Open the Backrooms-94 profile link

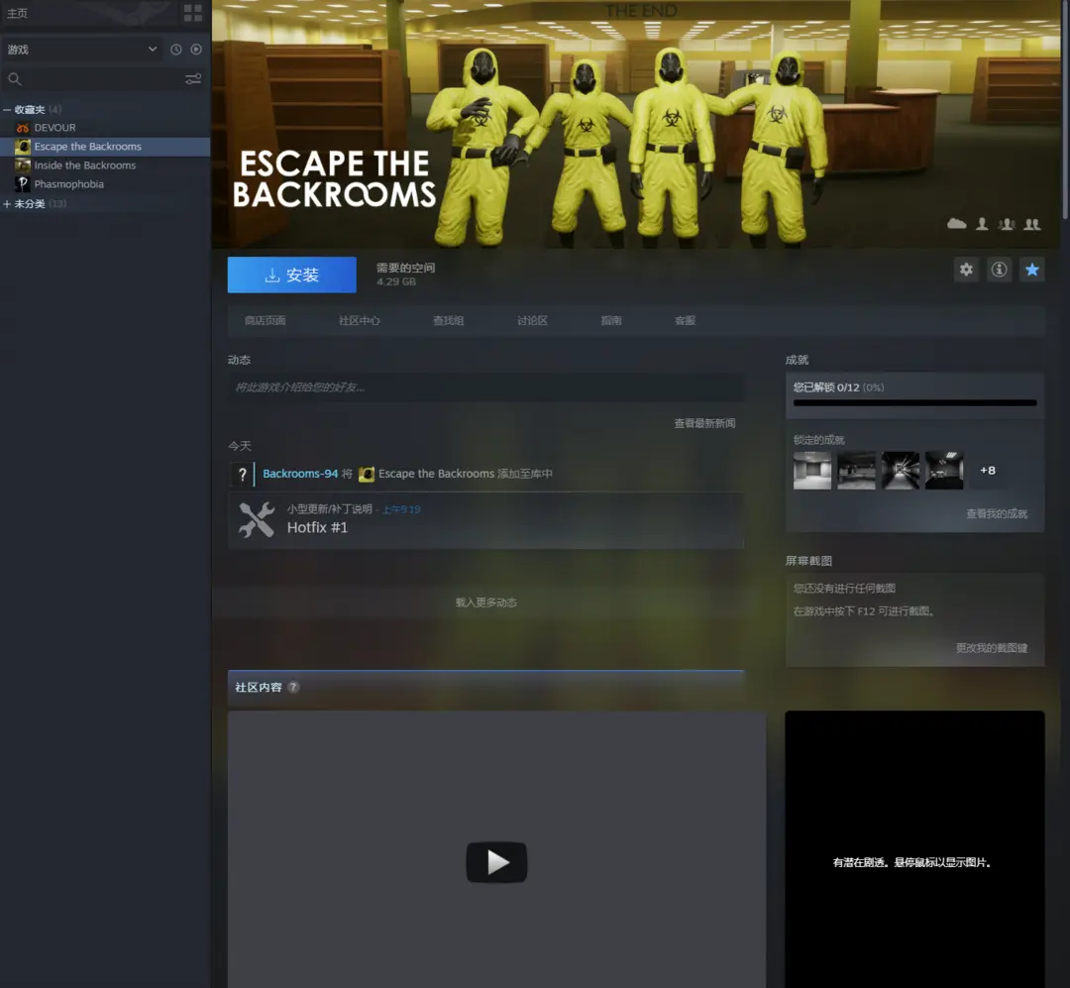pyautogui.click(x=300, y=473)
